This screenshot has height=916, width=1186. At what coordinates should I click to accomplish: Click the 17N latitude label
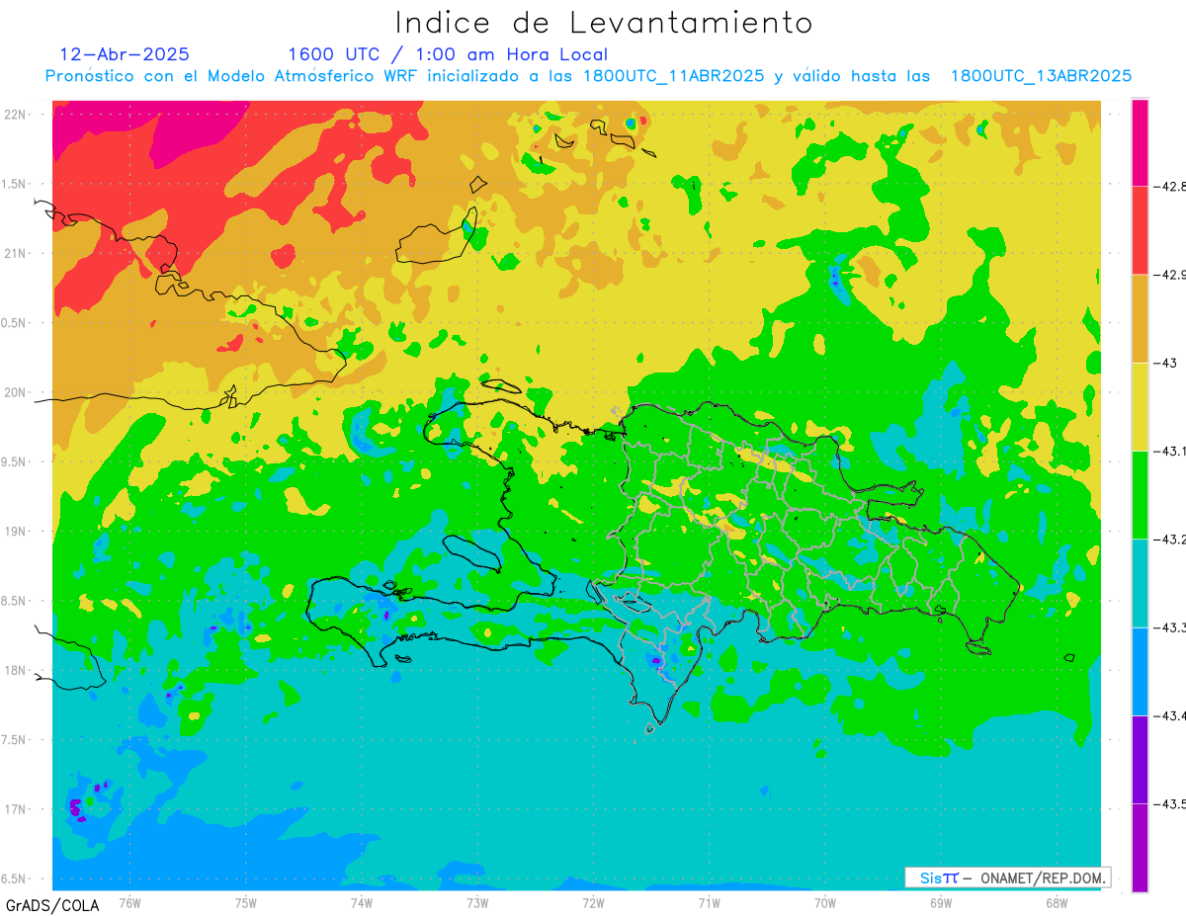click(x=16, y=809)
